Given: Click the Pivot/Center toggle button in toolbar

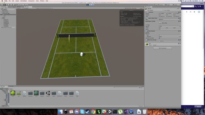Looking at the screenshot, I should (x=20, y=5).
